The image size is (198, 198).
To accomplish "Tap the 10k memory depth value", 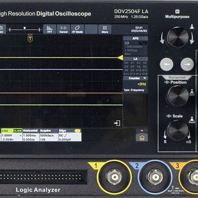I will [42, 139].
